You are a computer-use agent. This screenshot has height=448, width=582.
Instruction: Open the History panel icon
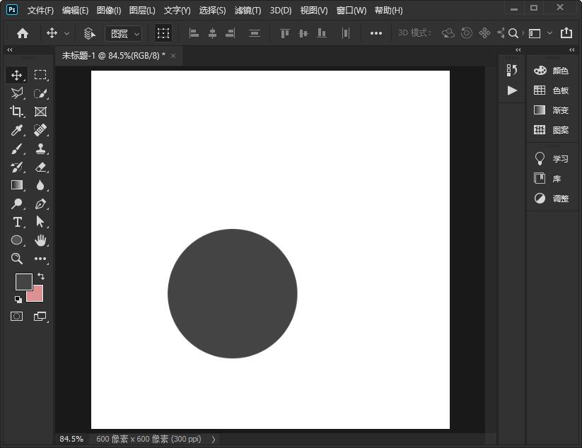(512, 70)
